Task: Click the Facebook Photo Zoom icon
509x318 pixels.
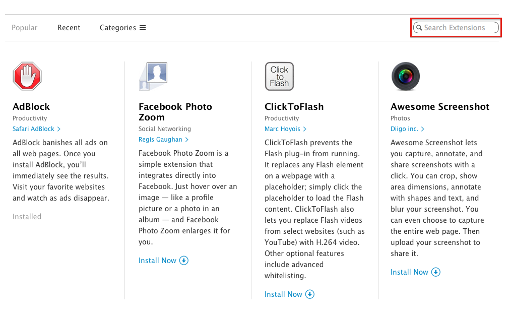Action: point(153,77)
